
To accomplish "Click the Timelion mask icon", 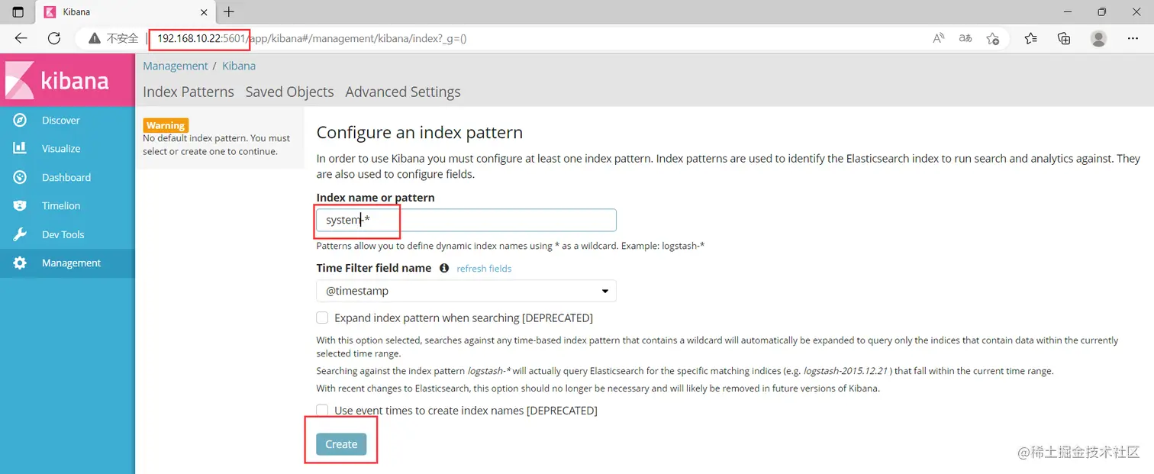I will tap(20, 206).
